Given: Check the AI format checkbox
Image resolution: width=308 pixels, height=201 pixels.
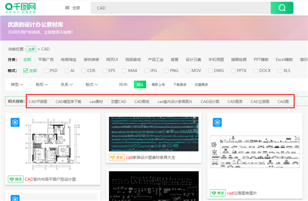Looking at the screenshot, I should (x=67, y=70).
